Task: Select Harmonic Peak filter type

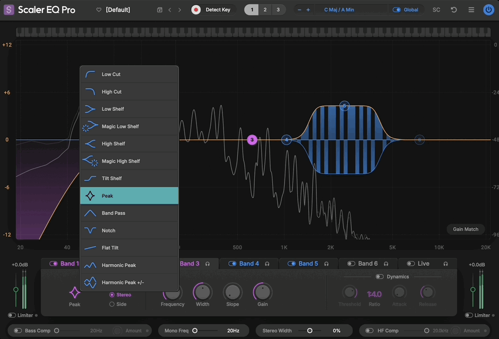Action: click(x=129, y=265)
